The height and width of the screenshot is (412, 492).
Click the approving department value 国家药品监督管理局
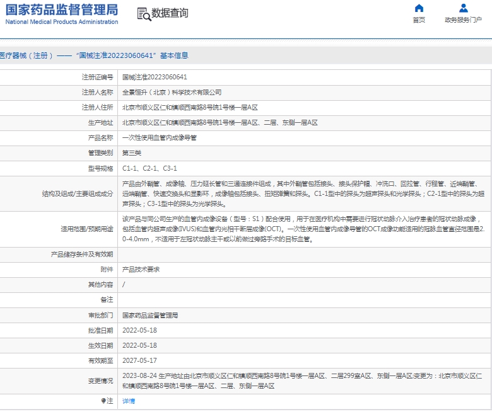150,315
